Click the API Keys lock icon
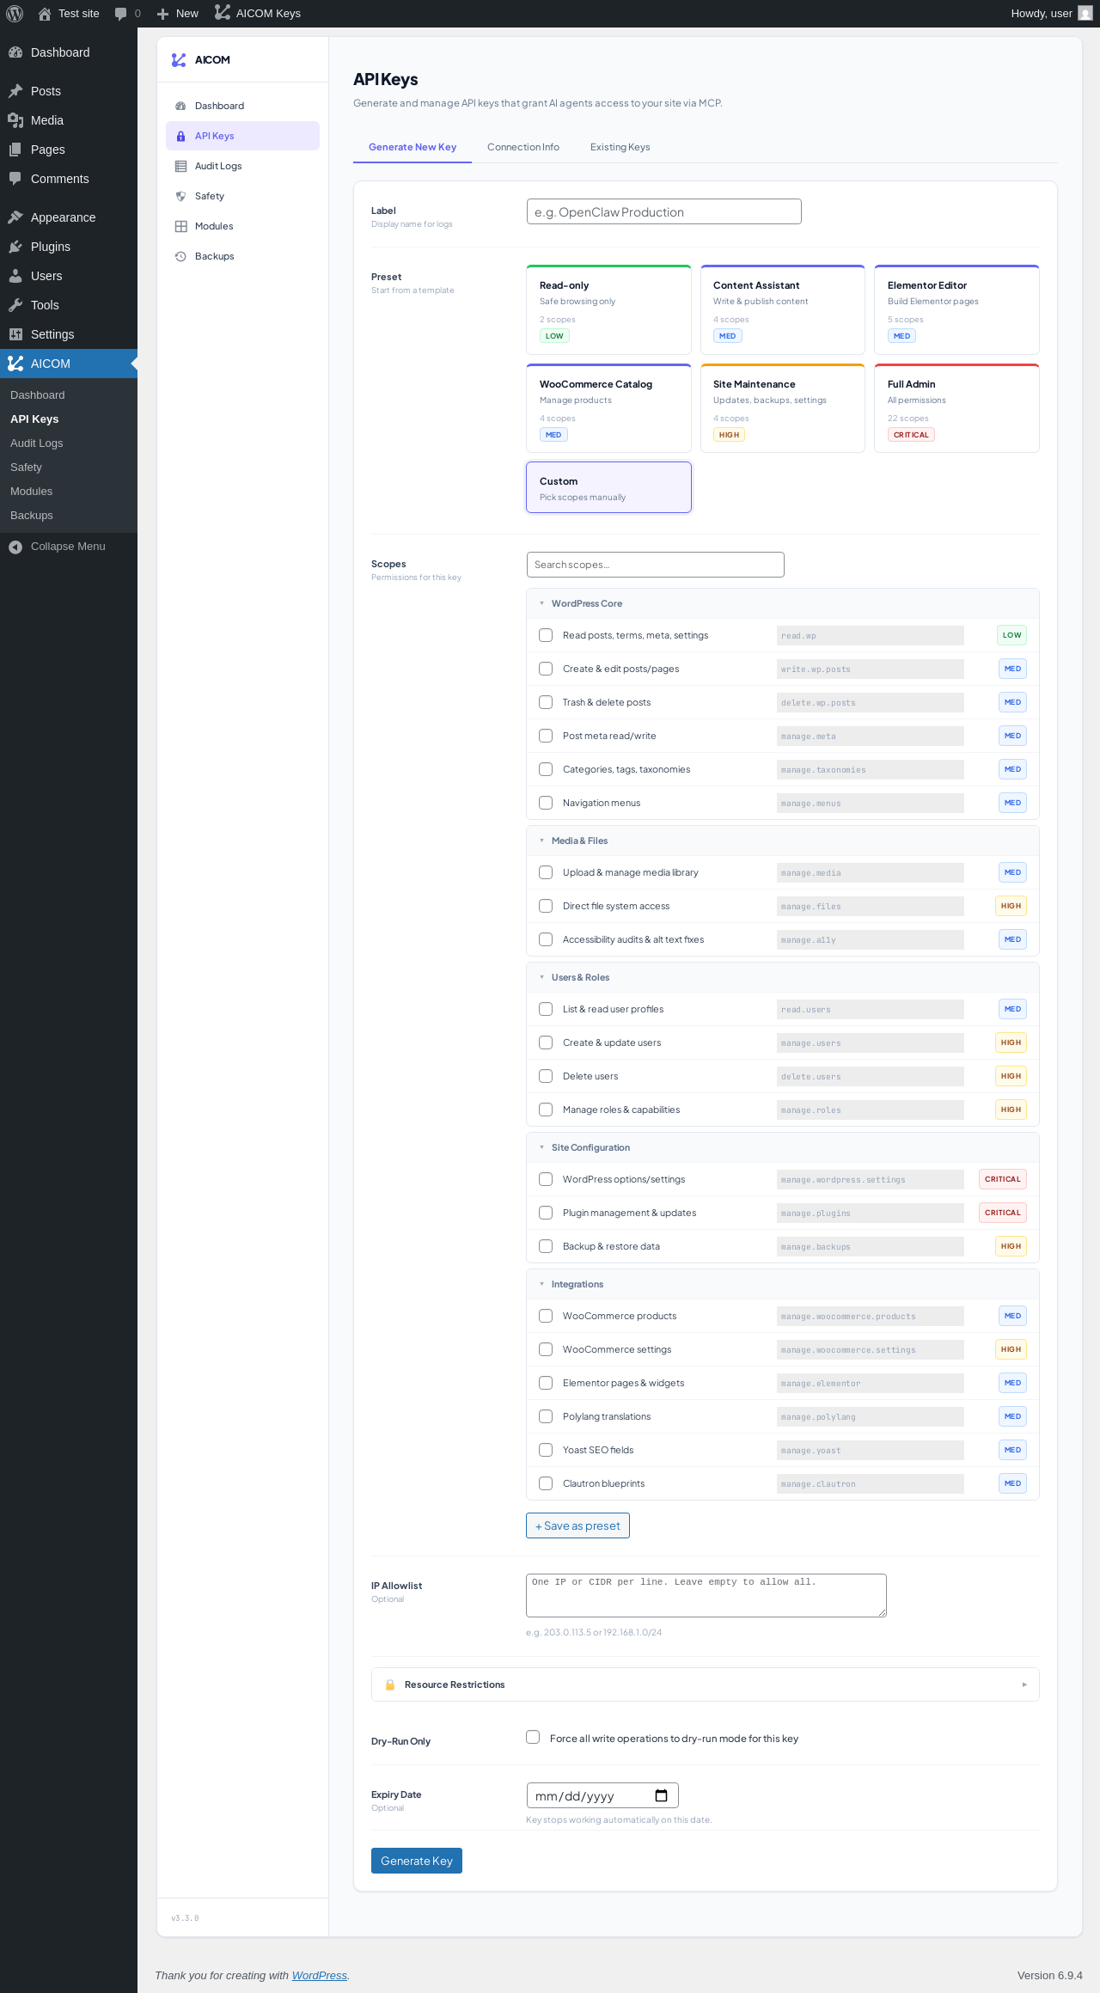The height and width of the screenshot is (1993, 1100). coord(180,136)
